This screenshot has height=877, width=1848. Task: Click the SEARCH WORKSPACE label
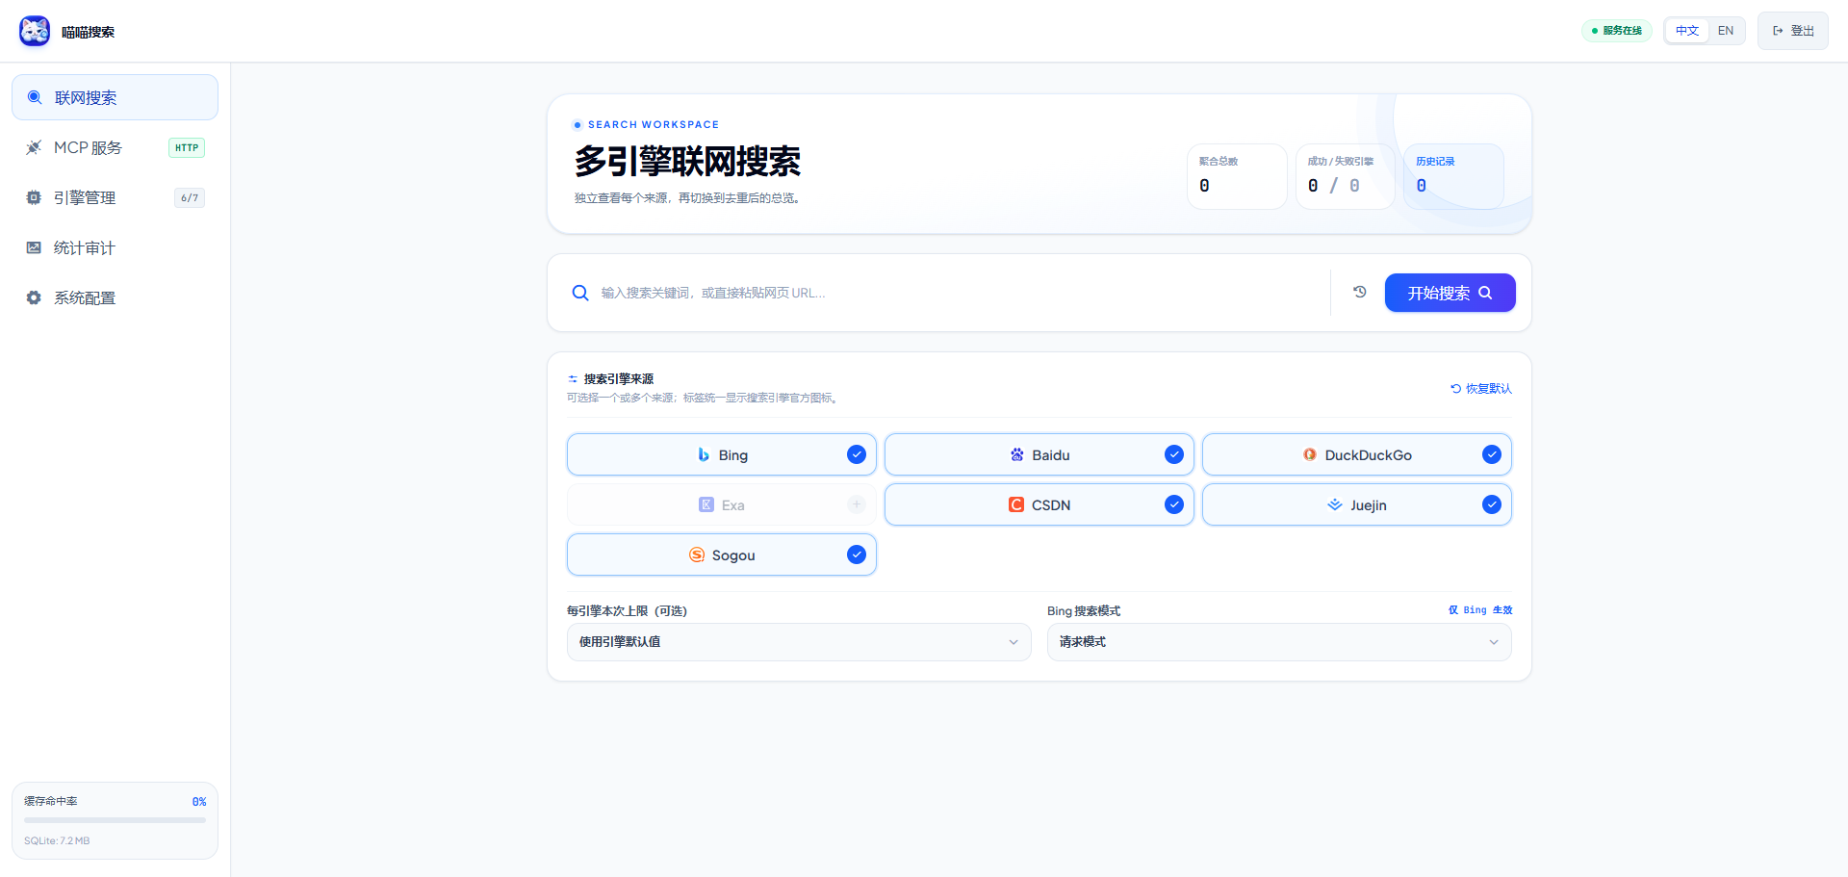pos(654,124)
